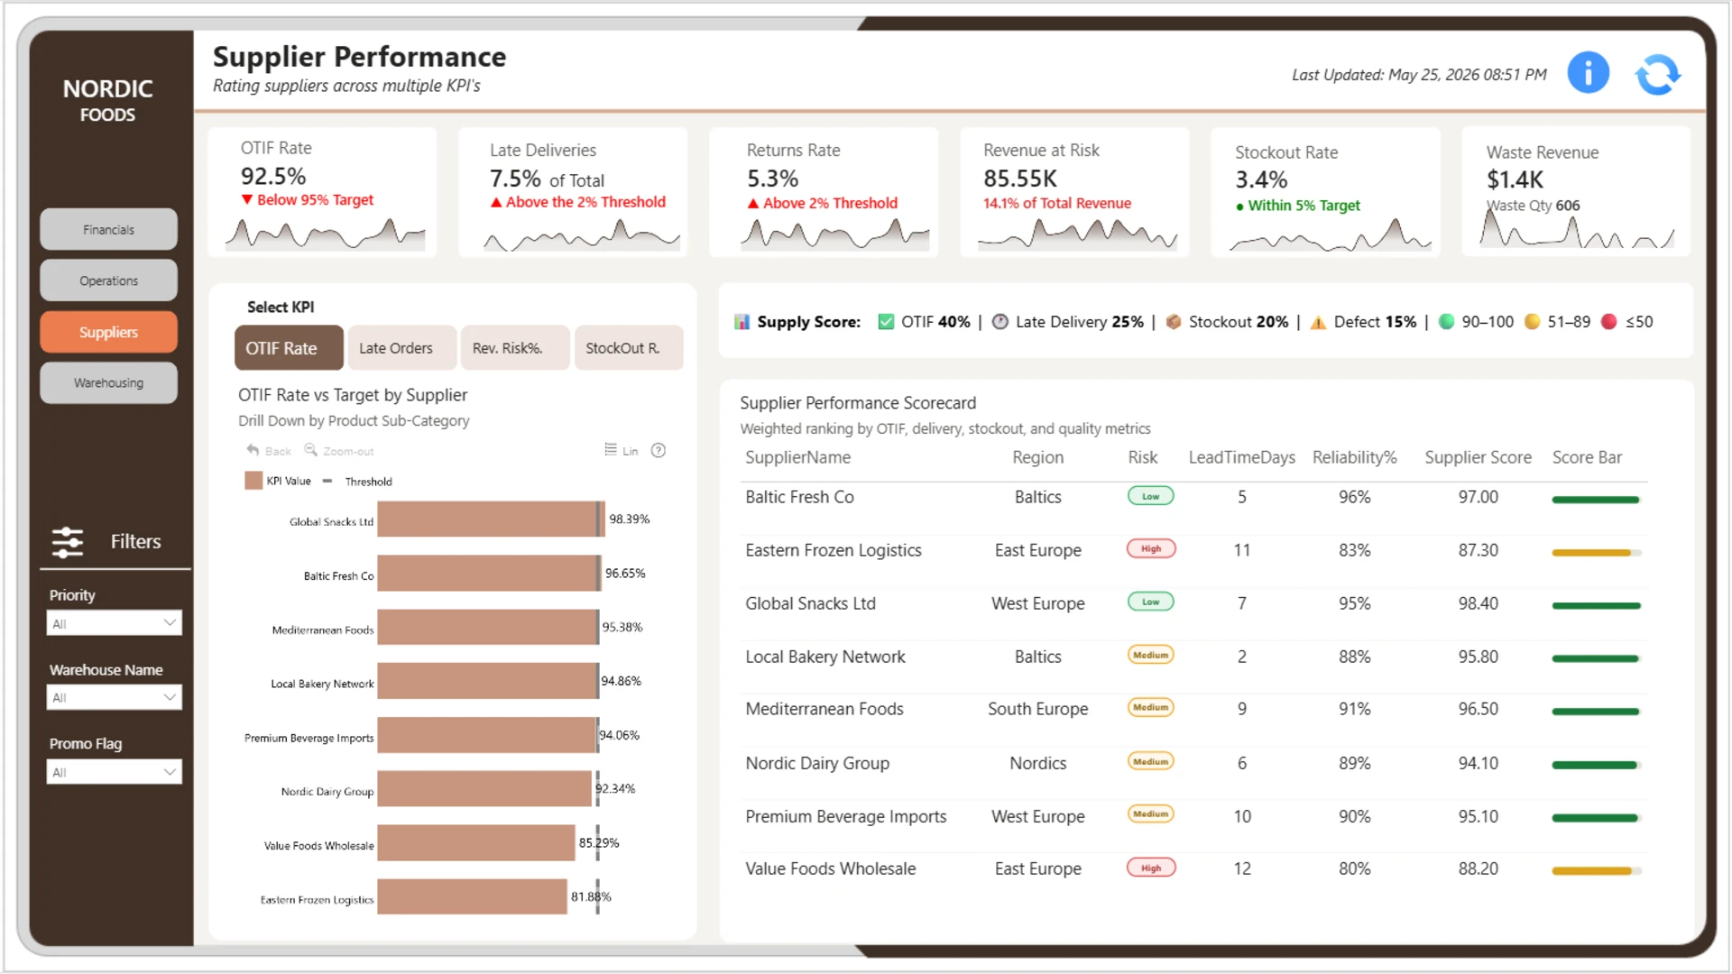The image size is (1732, 974).
Task: Click the Mediterranean Foods supplier name in scorecard
Action: pyautogui.click(x=824, y=710)
